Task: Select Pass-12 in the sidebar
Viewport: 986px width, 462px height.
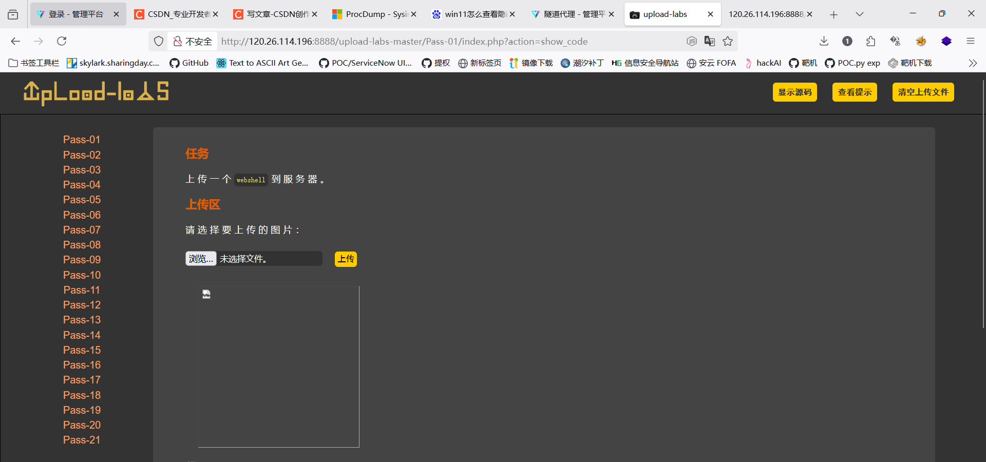Action: pos(82,305)
